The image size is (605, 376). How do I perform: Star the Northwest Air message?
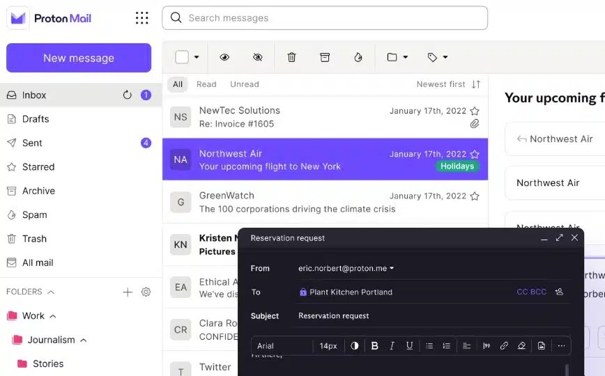tap(475, 155)
